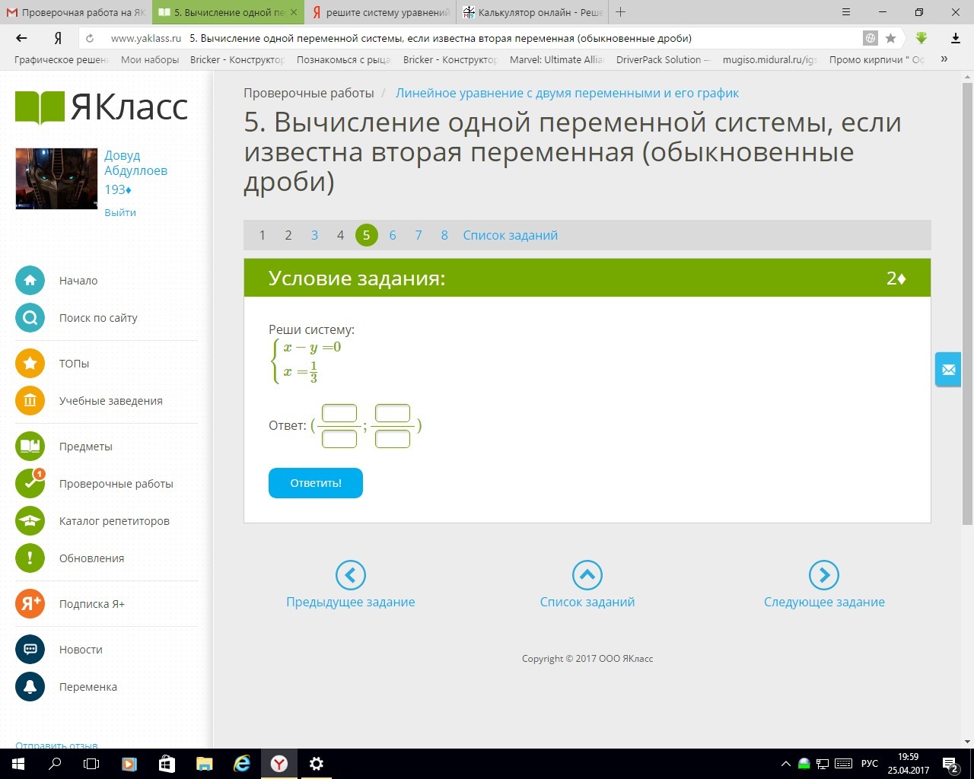Image resolution: width=974 pixels, height=779 pixels.
Task: Open the Графическое решение bookmark
Action: [62, 59]
